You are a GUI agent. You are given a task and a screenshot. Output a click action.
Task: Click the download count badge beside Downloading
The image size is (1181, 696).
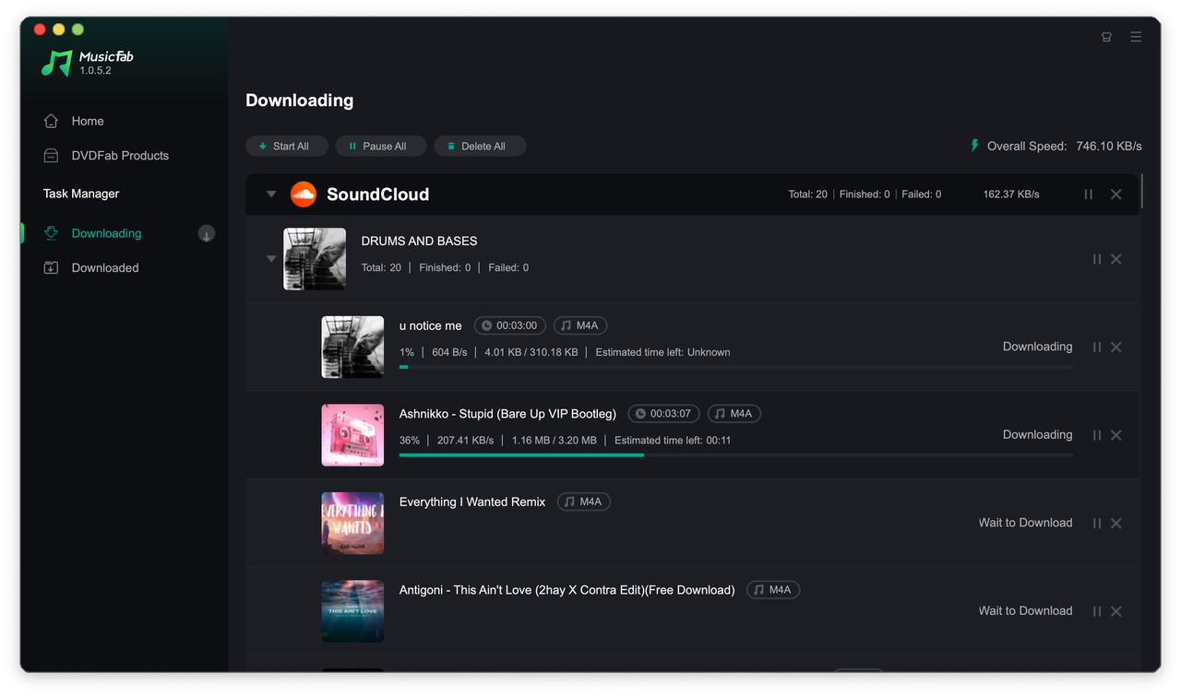tap(207, 234)
